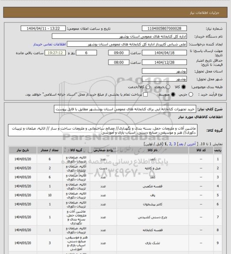Click the تعداد / مقدار column header
231x254 pixels.
pyautogui.click(x=49, y=150)
